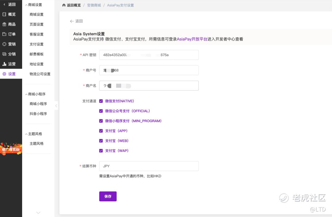Collapse the 商城设置 group header
The height and width of the screenshot is (217, 332).
34,5
